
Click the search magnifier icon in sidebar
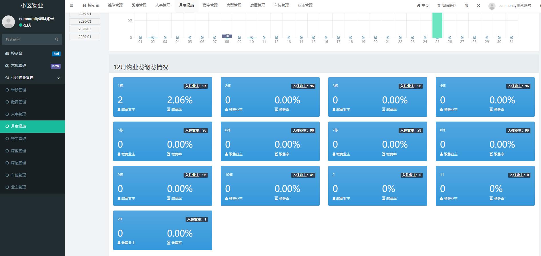[56, 39]
